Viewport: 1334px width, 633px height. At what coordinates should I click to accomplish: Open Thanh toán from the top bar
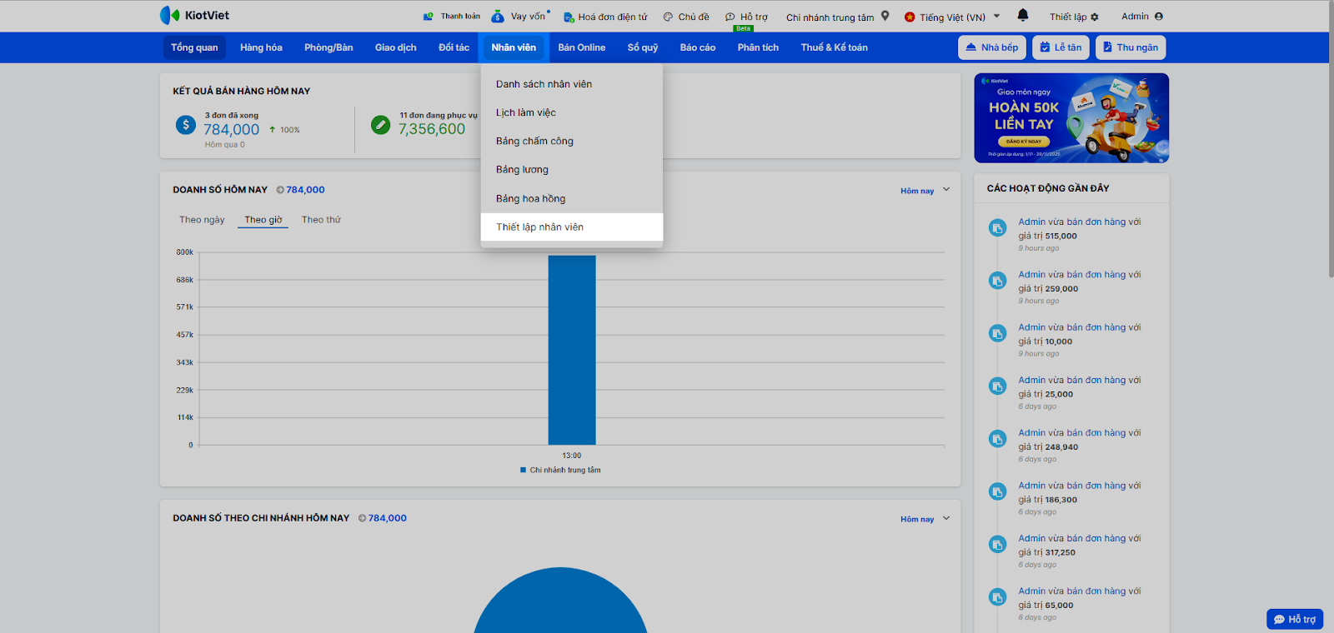coord(452,16)
